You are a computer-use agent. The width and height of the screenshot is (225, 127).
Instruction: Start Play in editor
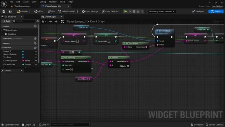[126, 11]
